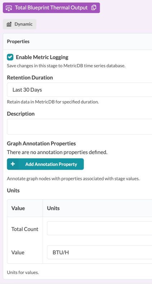Click the Properties panel header
152x284 pixels.
(x=78, y=41)
